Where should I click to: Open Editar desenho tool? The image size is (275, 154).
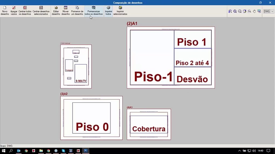click(56, 10)
